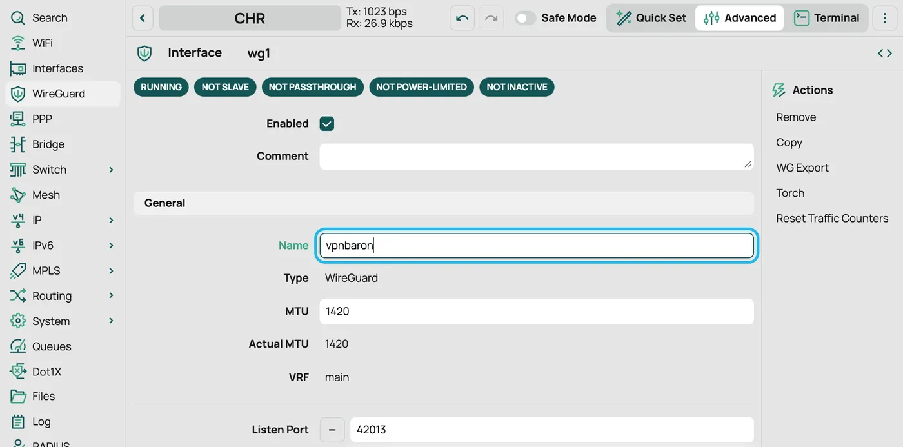Image resolution: width=903 pixels, height=447 pixels.
Task: Click the Comment text area
Action: tap(537, 157)
